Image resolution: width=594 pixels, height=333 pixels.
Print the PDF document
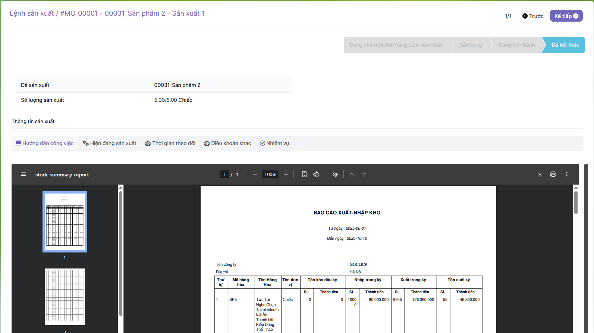click(x=553, y=175)
